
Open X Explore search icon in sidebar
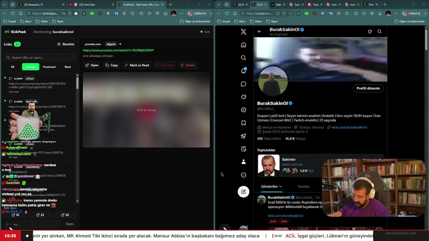tap(244, 58)
